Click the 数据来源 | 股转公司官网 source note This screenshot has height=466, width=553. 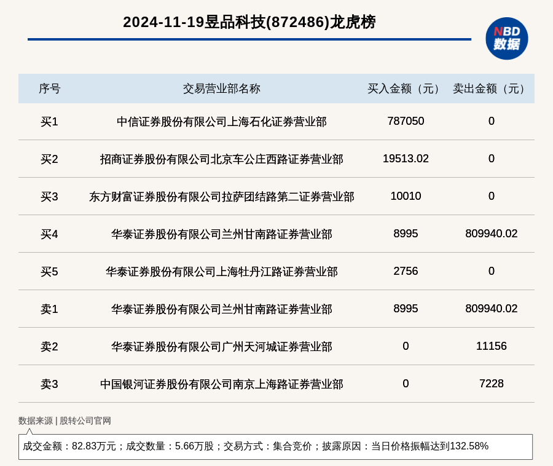point(65,421)
